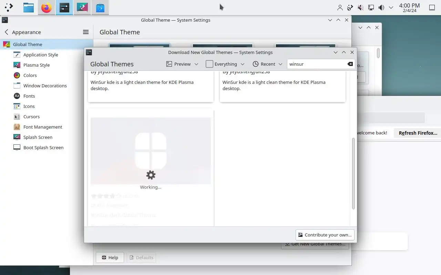Click the Cursors sidebar icon
Image resolution: width=441 pixels, height=275 pixels.
click(x=17, y=117)
